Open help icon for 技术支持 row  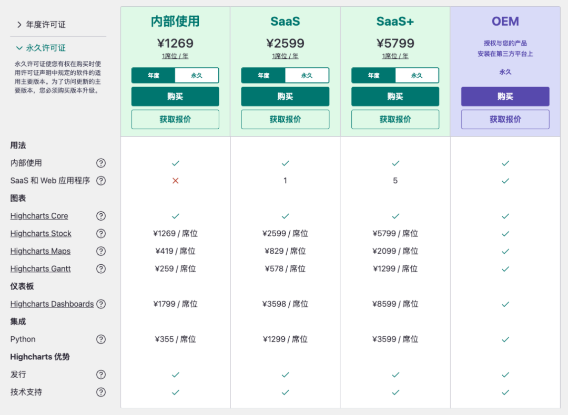[x=101, y=392]
